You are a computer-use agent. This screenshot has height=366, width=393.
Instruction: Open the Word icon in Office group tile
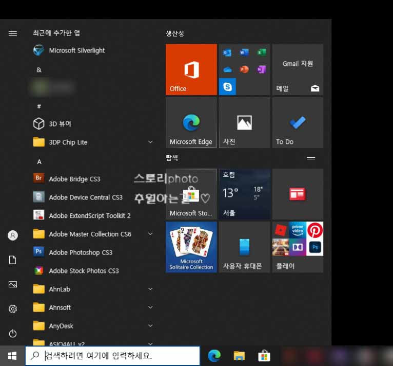(x=244, y=52)
